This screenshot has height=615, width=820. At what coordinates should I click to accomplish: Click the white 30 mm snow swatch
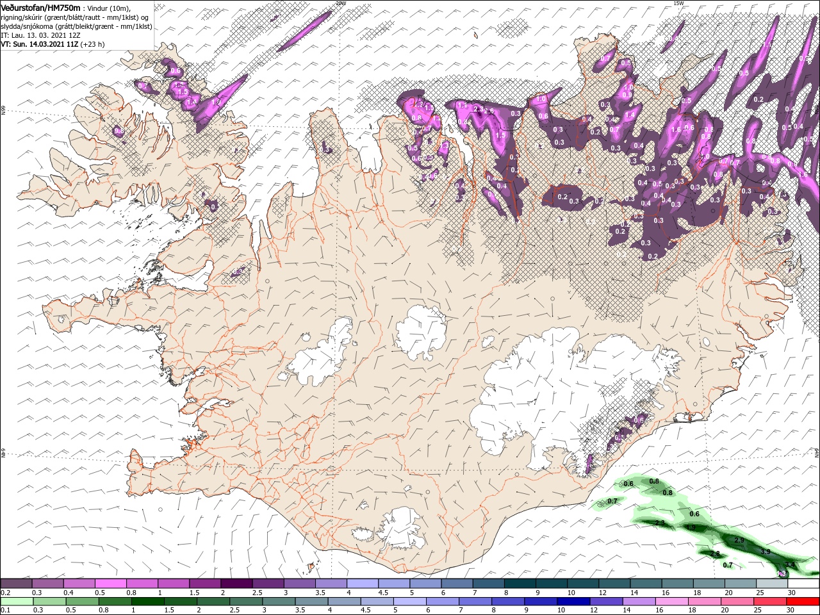[803, 584]
